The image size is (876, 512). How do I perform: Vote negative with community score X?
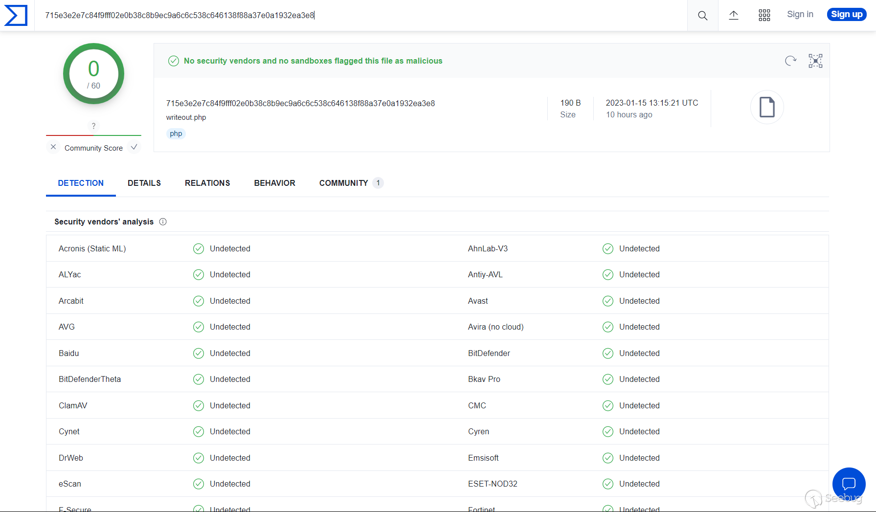tap(53, 147)
